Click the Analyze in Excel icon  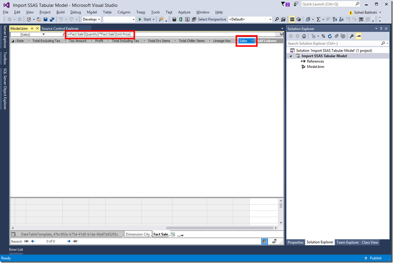click(x=180, y=19)
